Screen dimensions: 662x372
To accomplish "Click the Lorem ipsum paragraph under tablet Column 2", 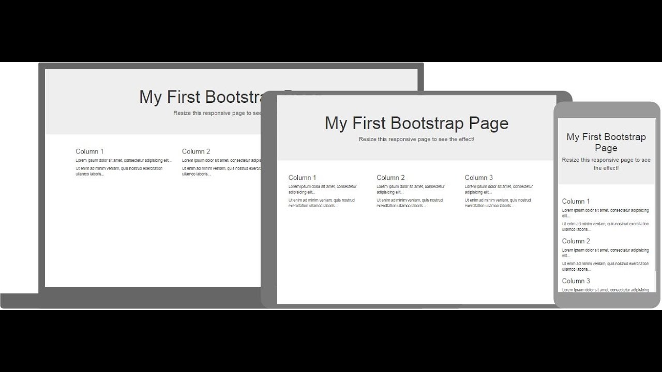I will pos(411,189).
